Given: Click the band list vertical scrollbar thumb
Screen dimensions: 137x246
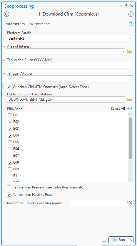Looking at the screenshot, I should (131, 138).
